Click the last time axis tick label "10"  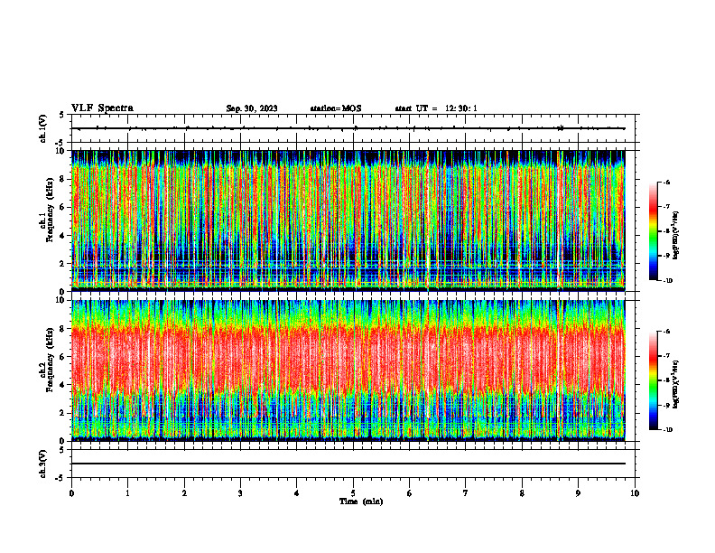point(635,493)
